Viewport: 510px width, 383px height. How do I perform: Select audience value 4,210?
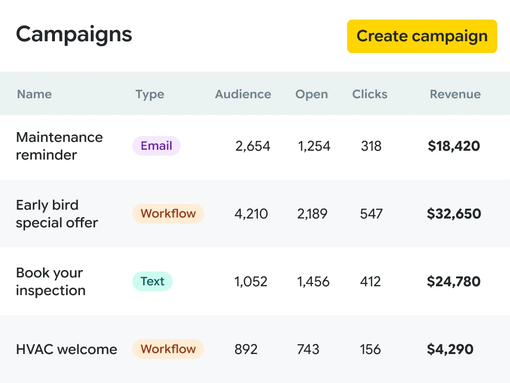click(251, 214)
